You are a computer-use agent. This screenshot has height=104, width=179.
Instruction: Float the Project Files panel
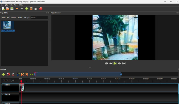point(47,13)
